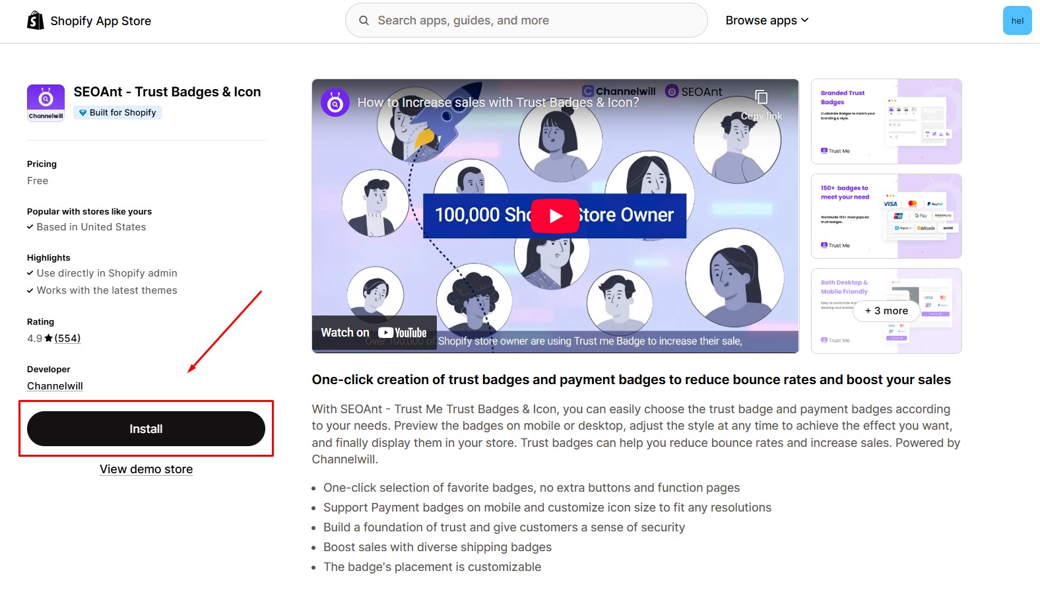Image resolution: width=1040 pixels, height=598 pixels.
Task: Click the SEOAnt - Trust Badges & Icon heading
Action: tap(168, 92)
